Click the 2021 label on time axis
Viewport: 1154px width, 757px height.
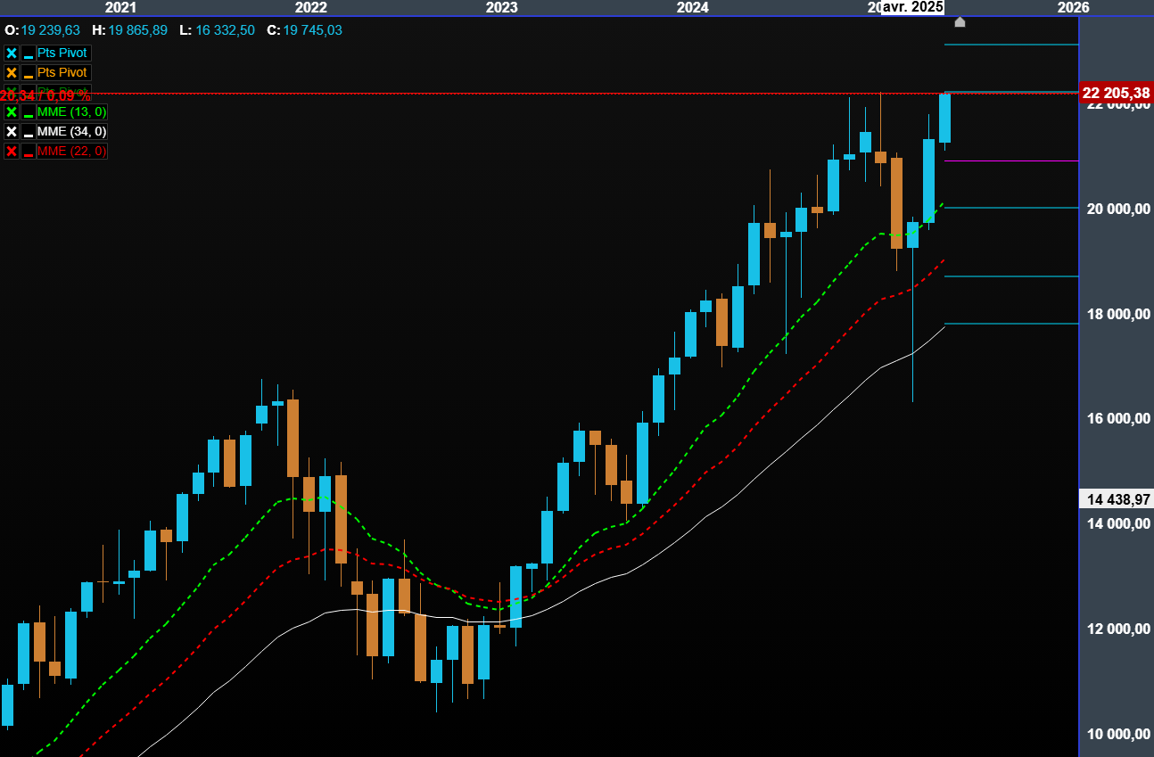tap(121, 7)
